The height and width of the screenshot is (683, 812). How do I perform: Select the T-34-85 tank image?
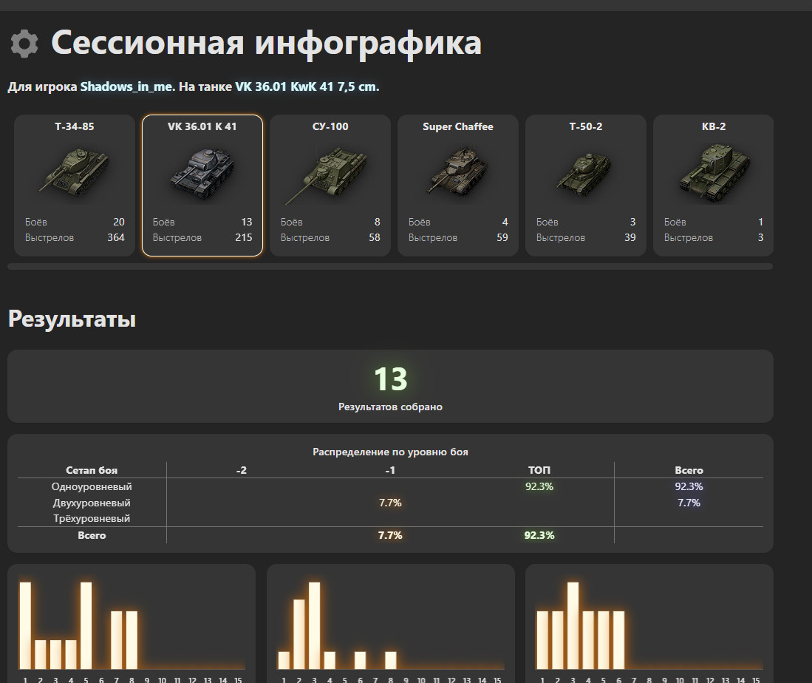[x=74, y=172]
